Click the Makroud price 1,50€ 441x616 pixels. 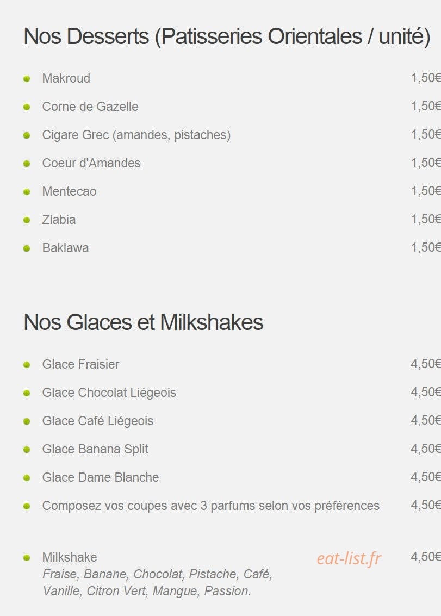[x=426, y=78]
